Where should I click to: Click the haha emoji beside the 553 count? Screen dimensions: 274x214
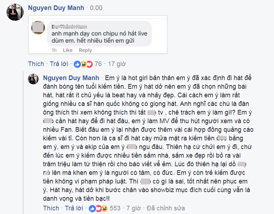(104, 208)
